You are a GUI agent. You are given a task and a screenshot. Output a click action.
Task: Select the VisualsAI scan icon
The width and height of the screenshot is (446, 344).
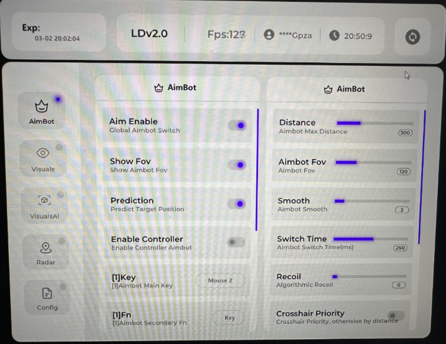tap(44, 200)
